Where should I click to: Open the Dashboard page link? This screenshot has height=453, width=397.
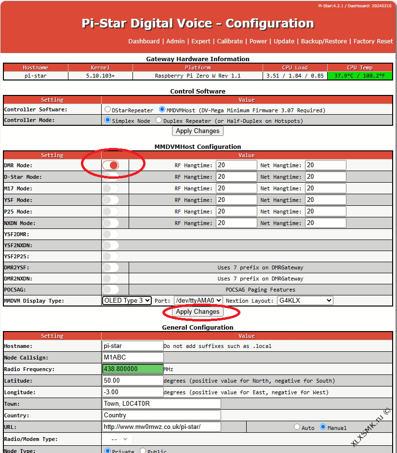click(144, 41)
